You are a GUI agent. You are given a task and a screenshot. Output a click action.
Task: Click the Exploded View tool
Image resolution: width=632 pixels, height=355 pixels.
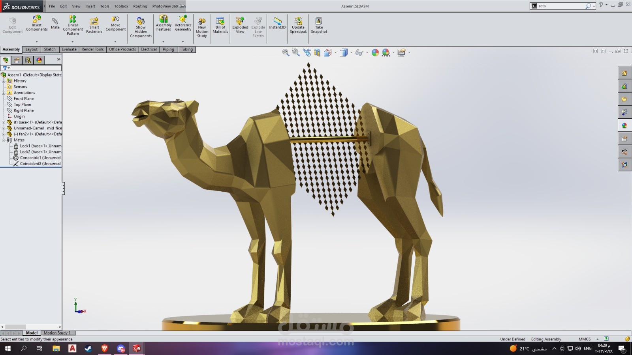240,25
